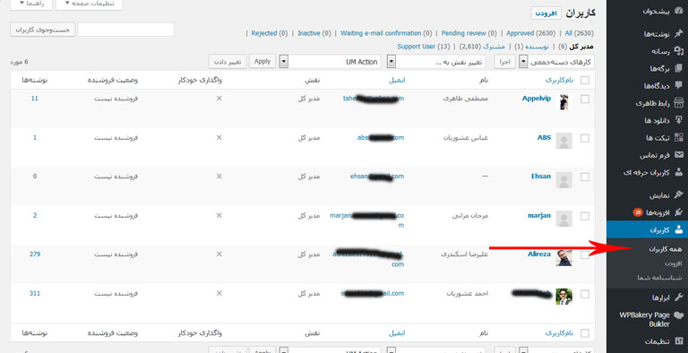
Task: Open the فرم تماس envelope icon
Action: pyautogui.click(x=678, y=154)
